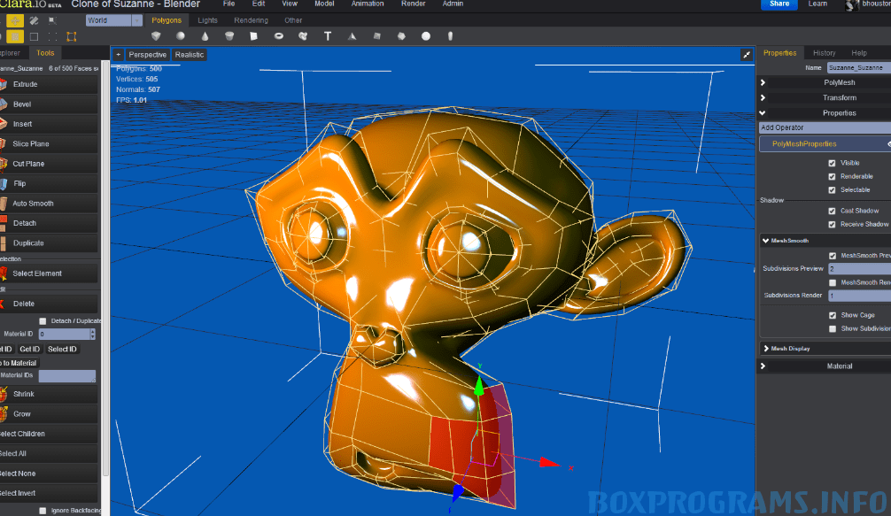Disable the Show Cage checkbox
891x516 pixels.
832,315
